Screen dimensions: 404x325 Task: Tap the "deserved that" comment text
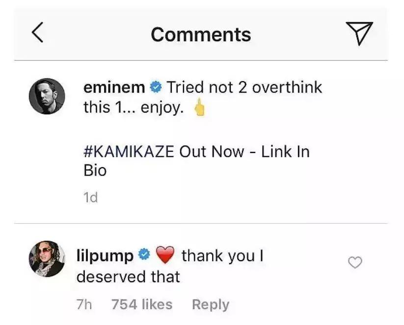(129, 277)
